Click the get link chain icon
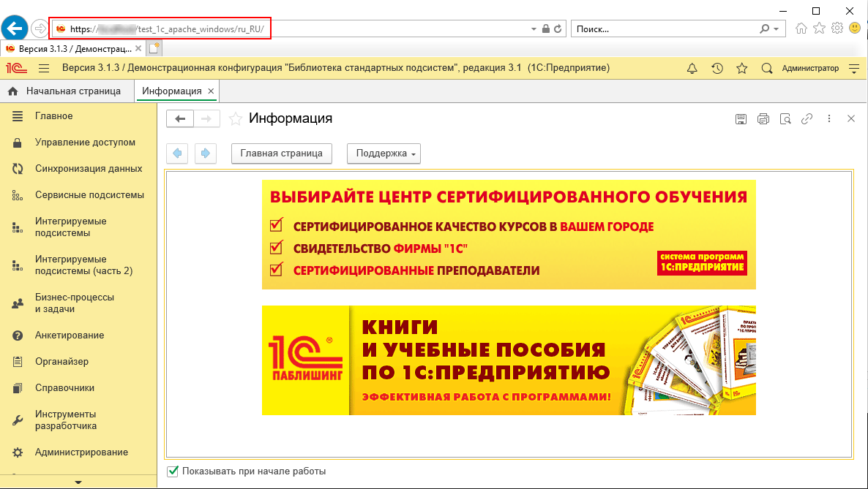Screen dimensions: 868x489 pos(807,119)
